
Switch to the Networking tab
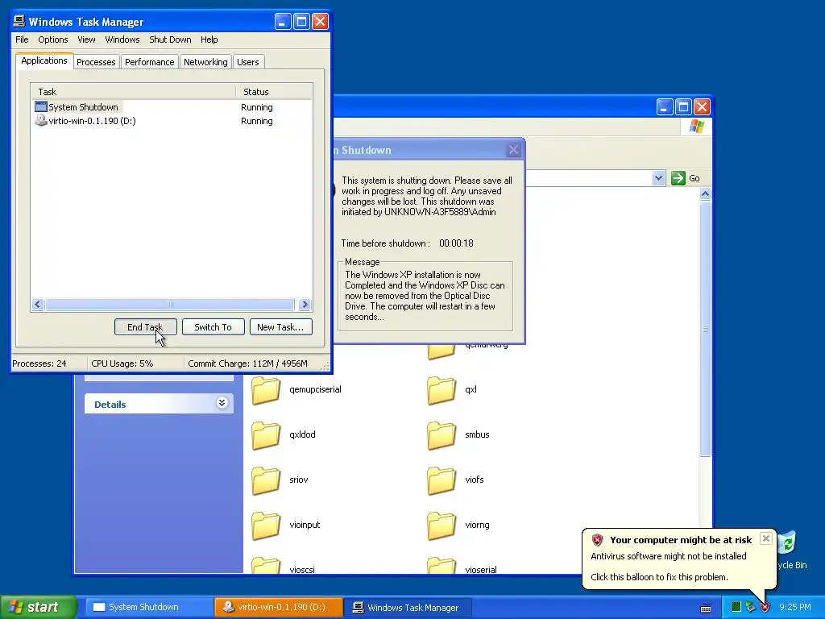[x=205, y=62]
